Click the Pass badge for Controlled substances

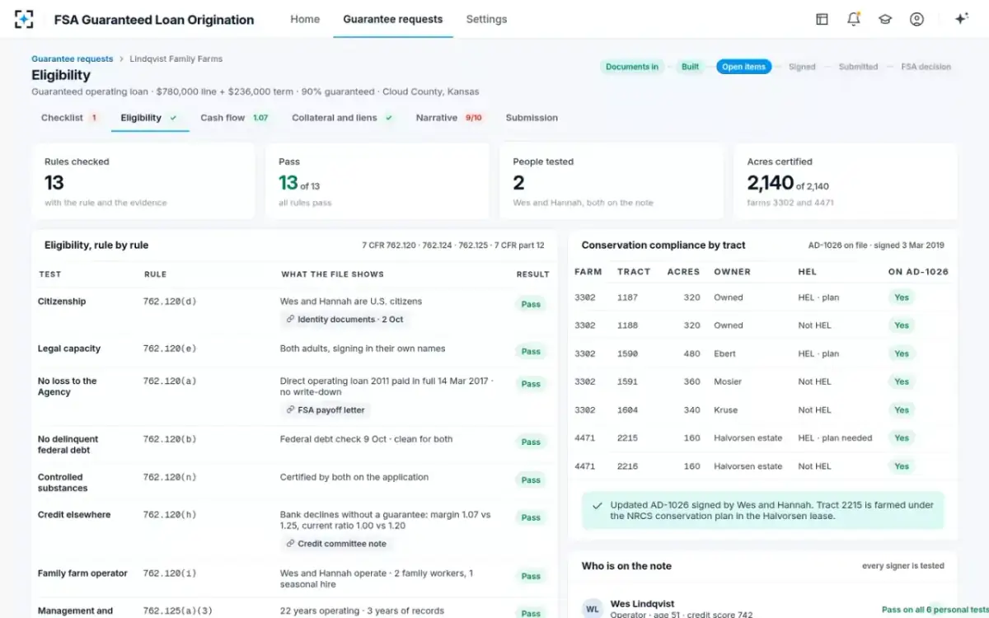(531, 480)
